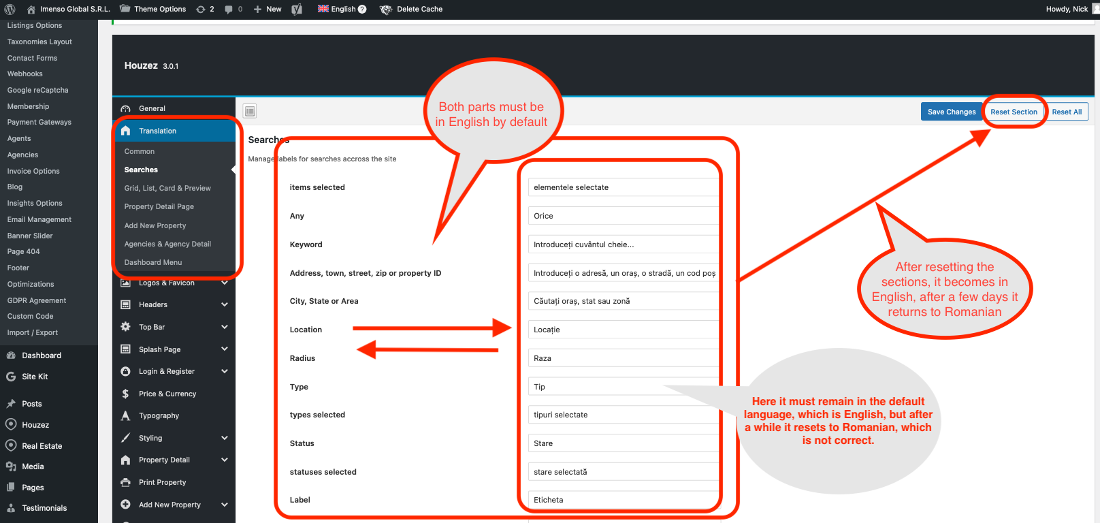Click the expand-all sections icon
The height and width of the screenshot is (523, 1100).
[250, 111]
